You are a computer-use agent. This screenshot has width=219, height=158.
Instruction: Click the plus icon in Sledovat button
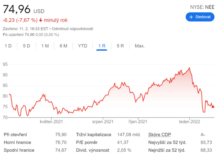click(191, 17)
